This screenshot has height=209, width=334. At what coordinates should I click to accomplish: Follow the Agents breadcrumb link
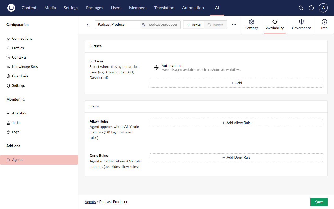90,202
